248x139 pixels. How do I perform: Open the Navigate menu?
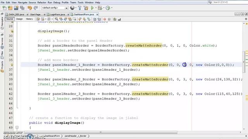(22, 3)
